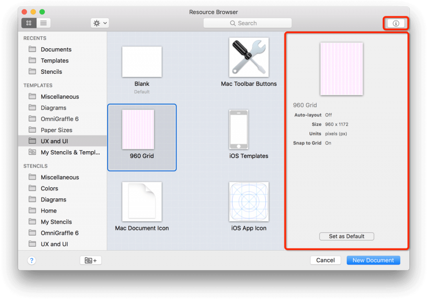
Task: Click the 960 Grid title in inspector
Action: pyautogui.click(x=305, y=105)
